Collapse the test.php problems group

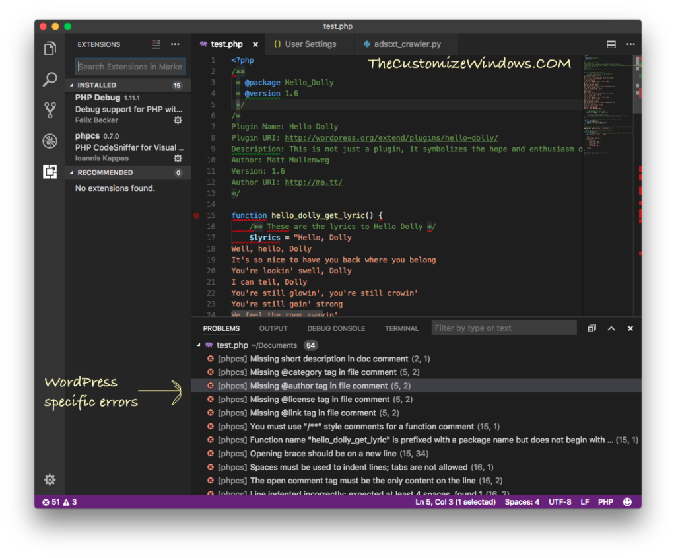pyautogui.click(x=198, y=345)
